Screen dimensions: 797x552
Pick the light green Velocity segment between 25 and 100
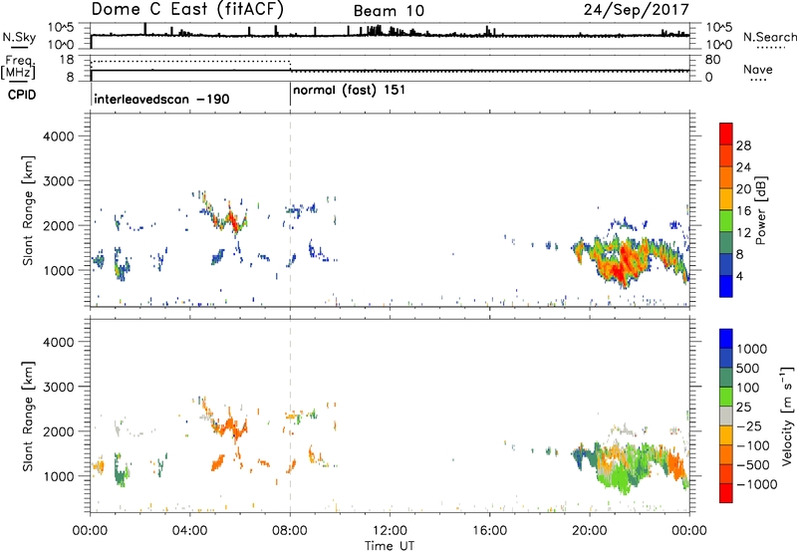point(726,397)
